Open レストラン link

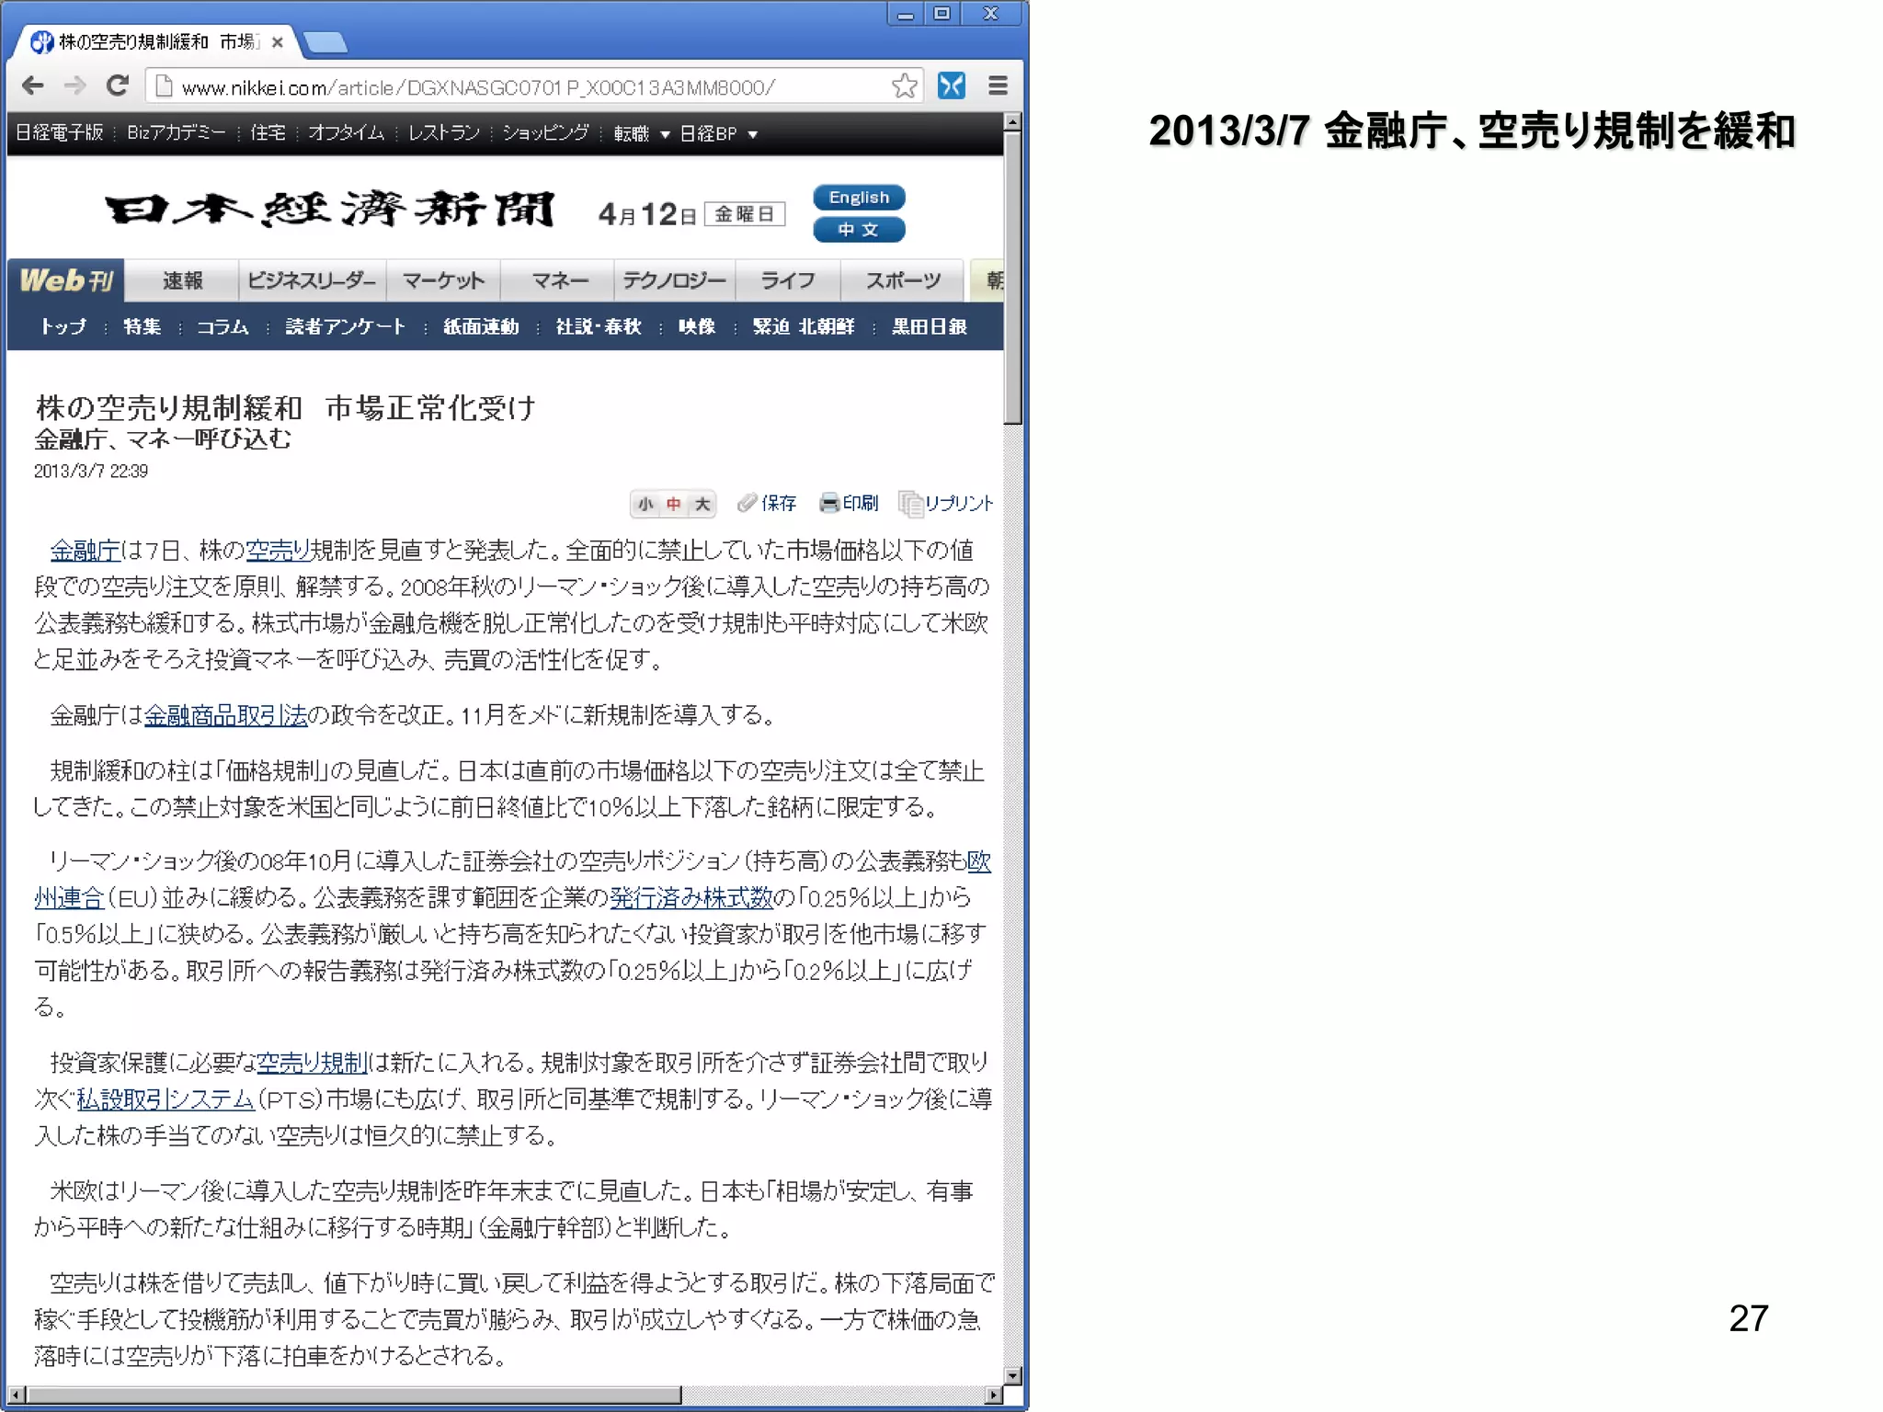pyautogui.click(x=443, y=133)
